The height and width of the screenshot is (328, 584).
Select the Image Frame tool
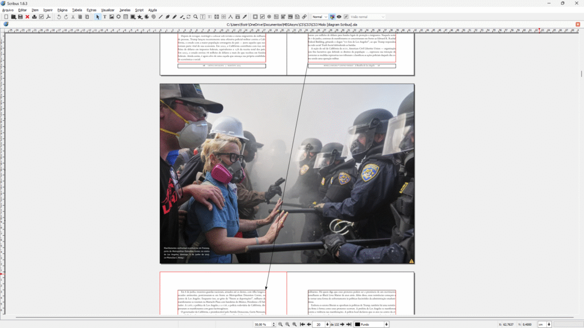(111, 17)
